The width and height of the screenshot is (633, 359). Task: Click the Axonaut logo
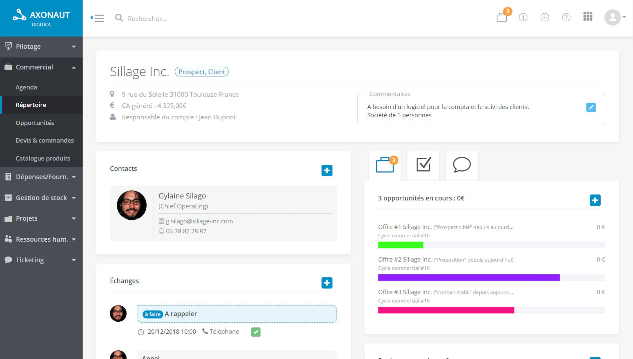(41, 18)
